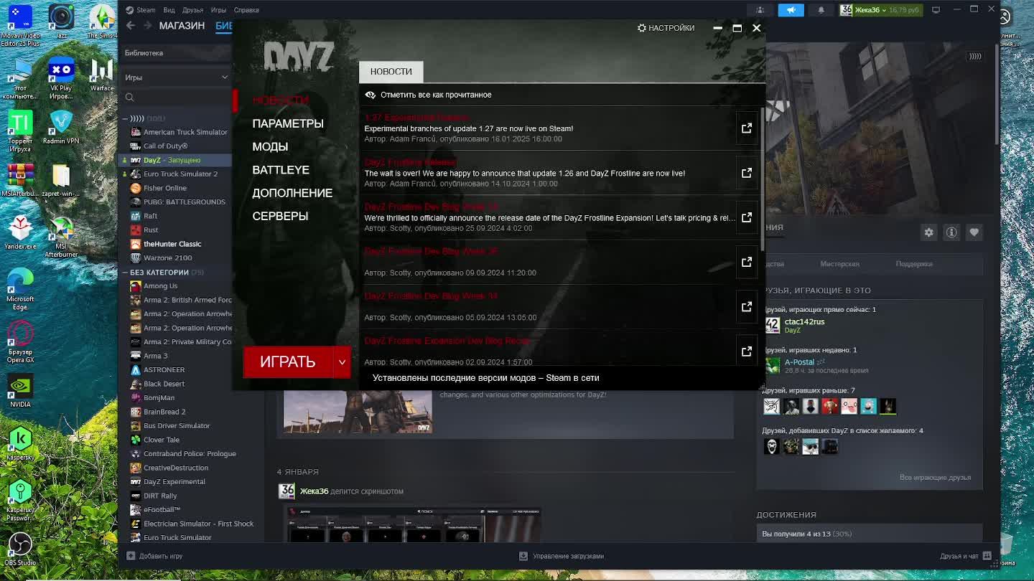Click the Steam announcements megaphone button
1034x581 pixels.
point(791,10)
